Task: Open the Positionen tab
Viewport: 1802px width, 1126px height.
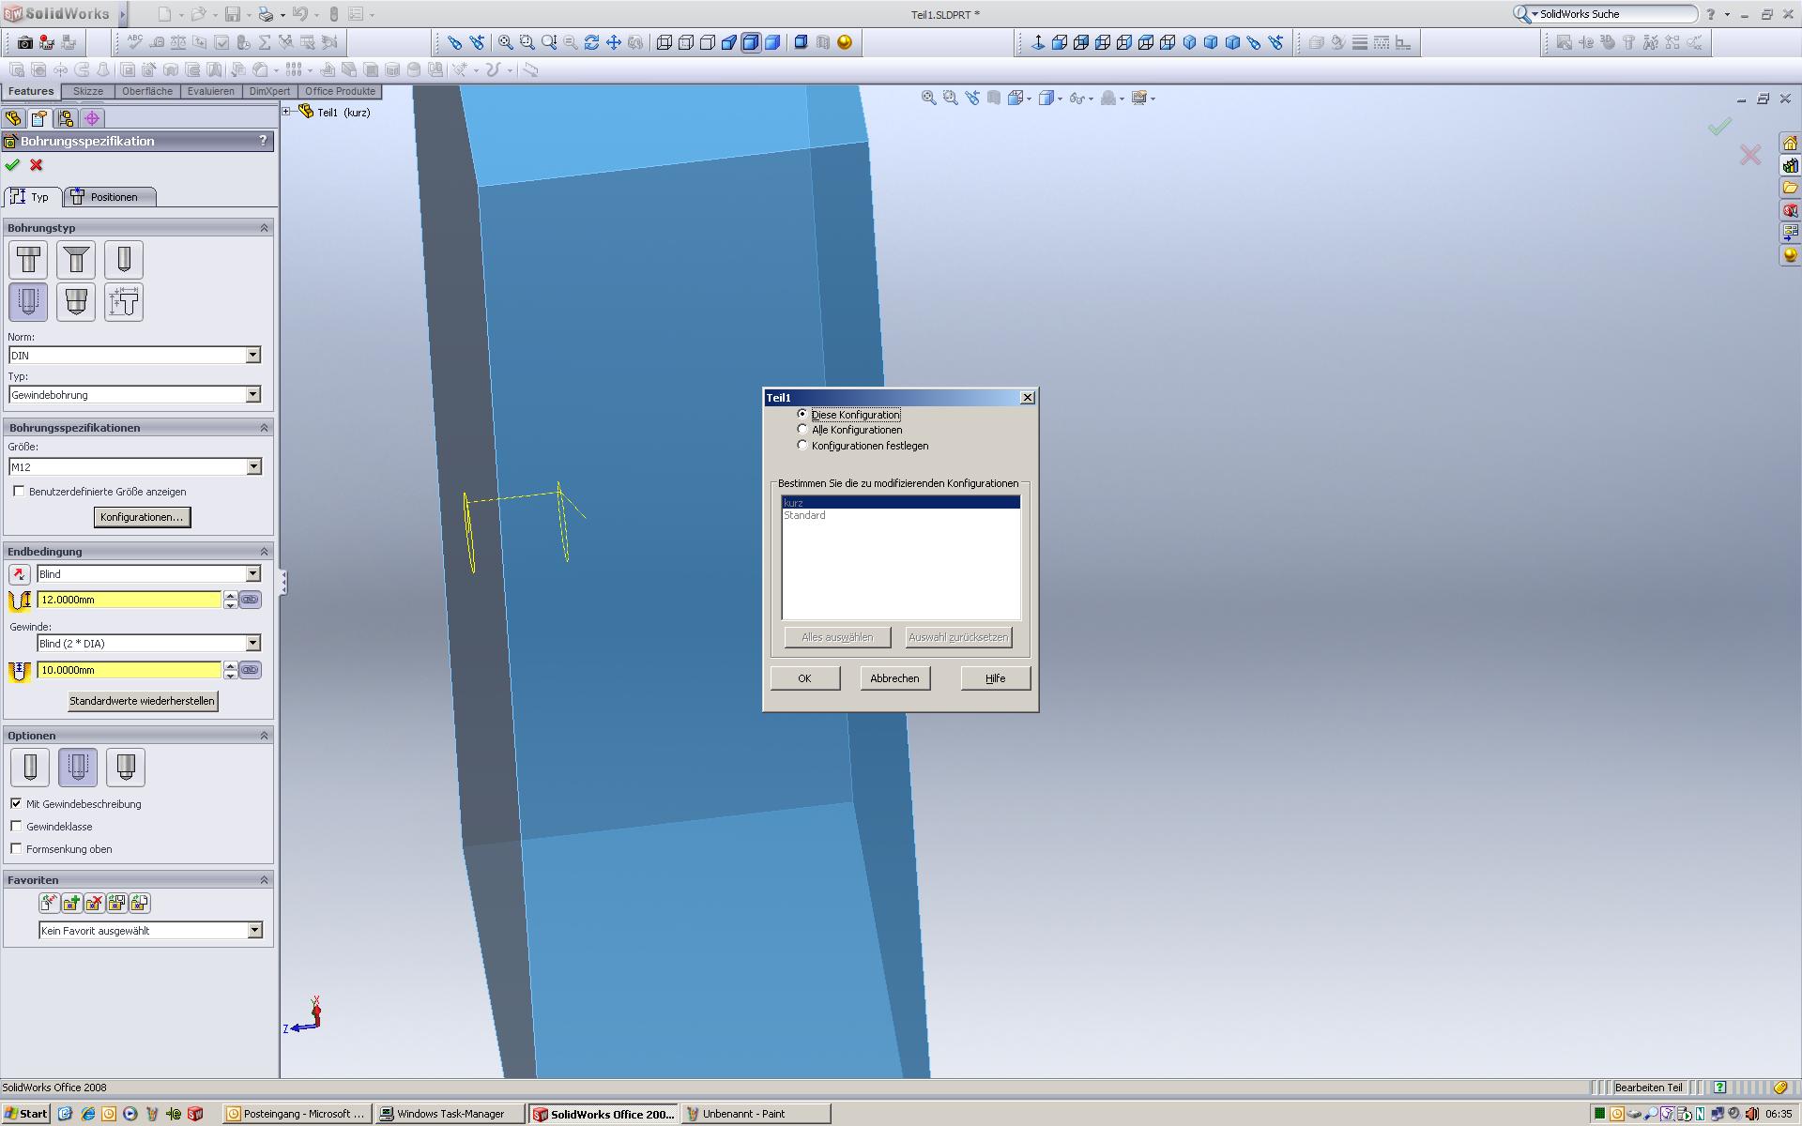Action: click(109, 197)
